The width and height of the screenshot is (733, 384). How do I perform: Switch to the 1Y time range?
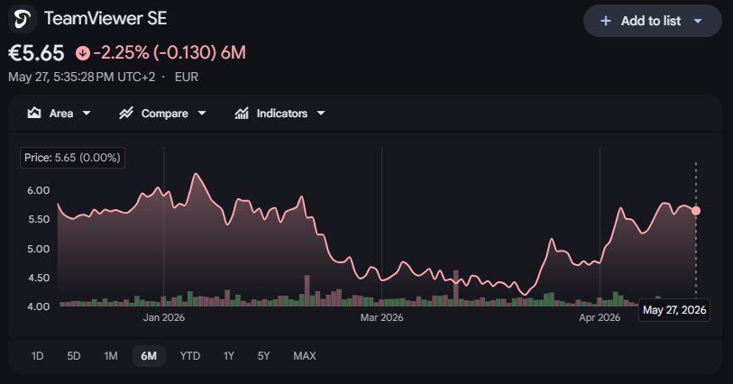[x=229, y=356]
